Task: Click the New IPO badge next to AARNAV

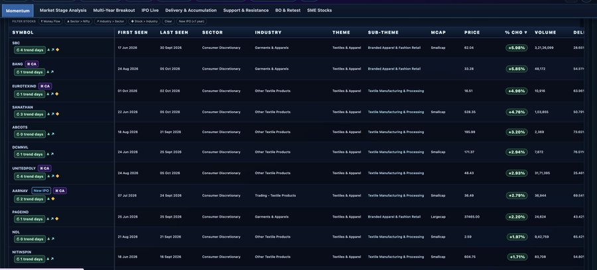Action: tap(41, 191)
